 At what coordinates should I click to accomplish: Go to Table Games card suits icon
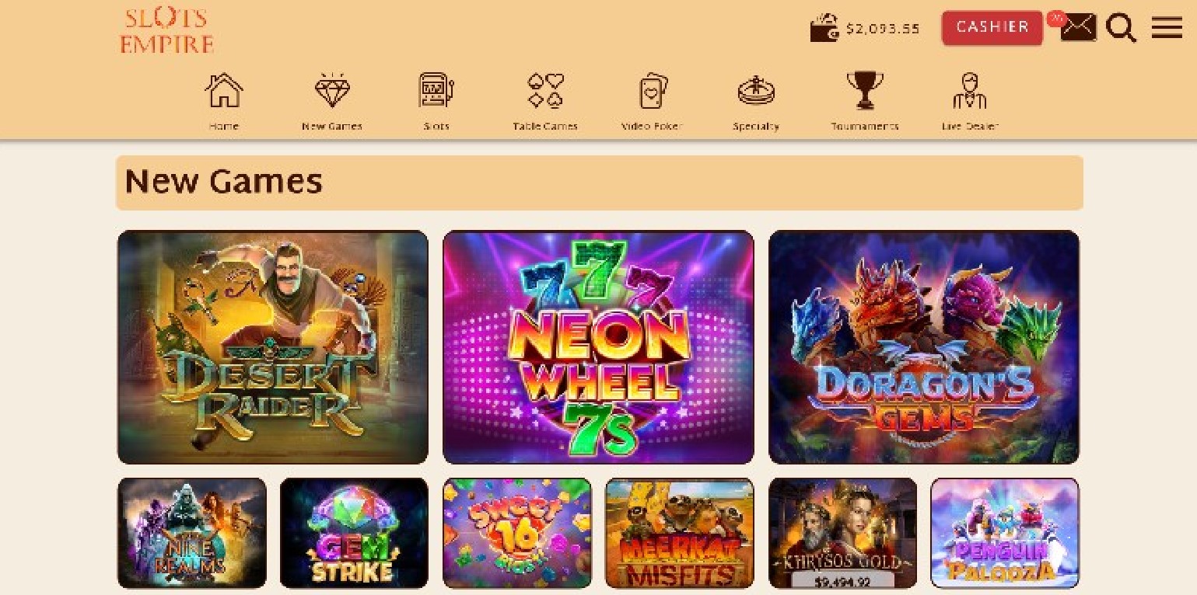click(x=545, y=90)
